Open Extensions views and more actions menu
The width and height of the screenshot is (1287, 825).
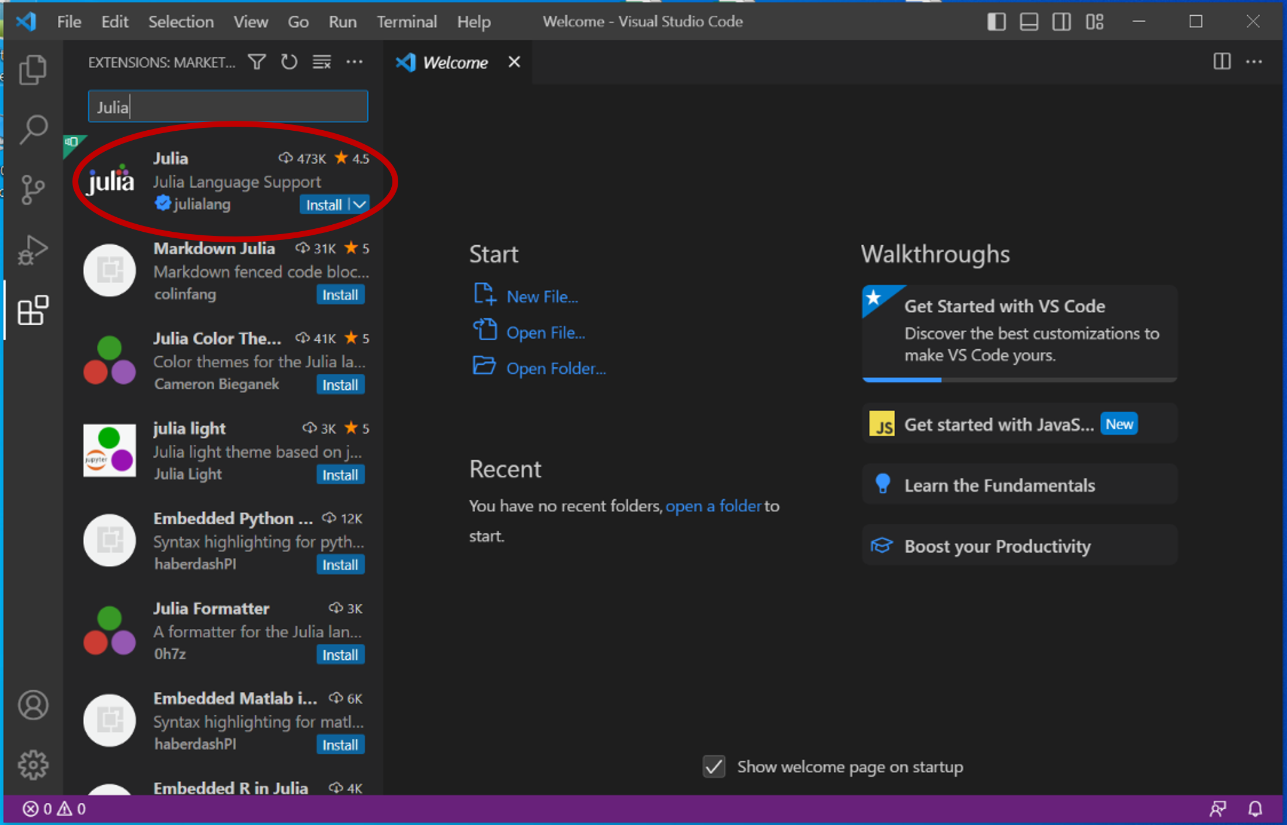[354, 62]
